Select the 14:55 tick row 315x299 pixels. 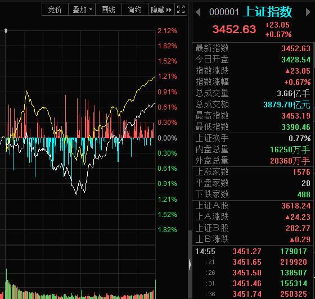(x=252, y=251)
